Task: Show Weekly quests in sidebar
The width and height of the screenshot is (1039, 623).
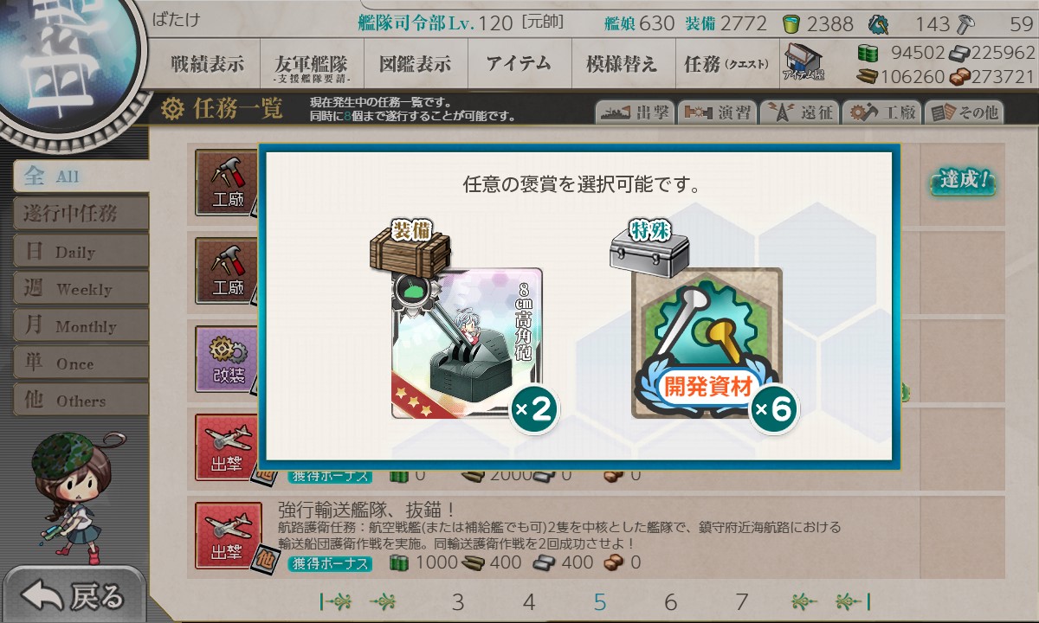Action: click(x=81, y=289)
